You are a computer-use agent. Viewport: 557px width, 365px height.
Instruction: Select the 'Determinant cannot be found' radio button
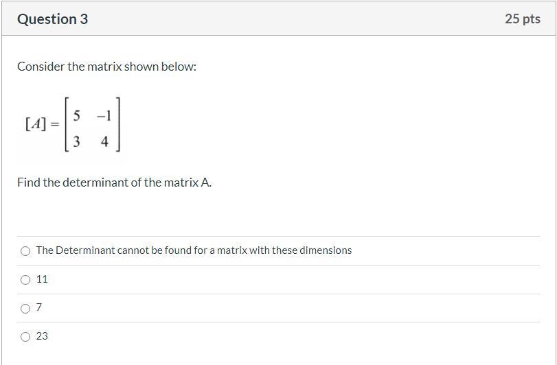25,251
